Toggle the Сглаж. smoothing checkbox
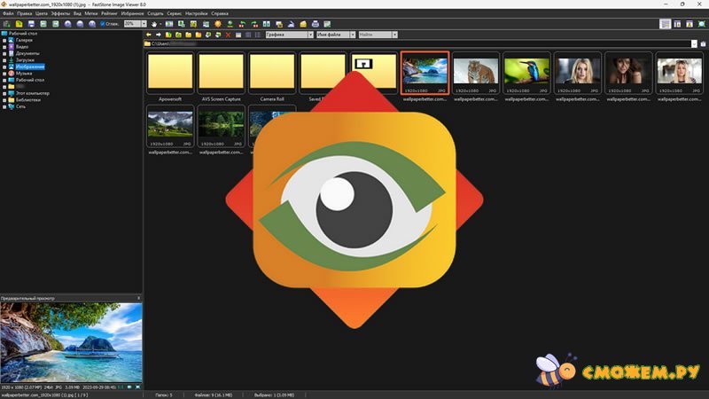 103,24
